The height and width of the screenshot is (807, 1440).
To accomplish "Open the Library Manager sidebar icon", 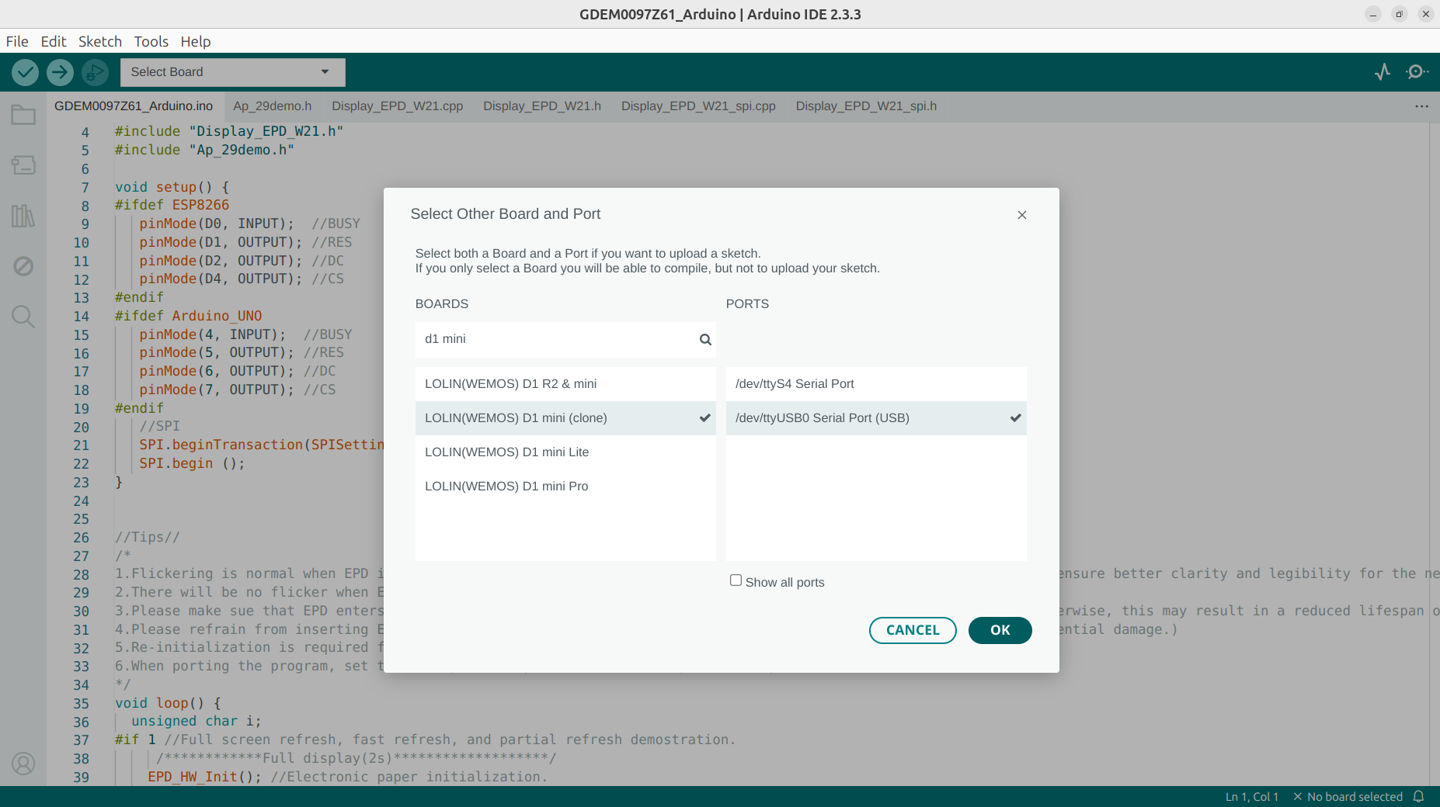I will (23, 215).
